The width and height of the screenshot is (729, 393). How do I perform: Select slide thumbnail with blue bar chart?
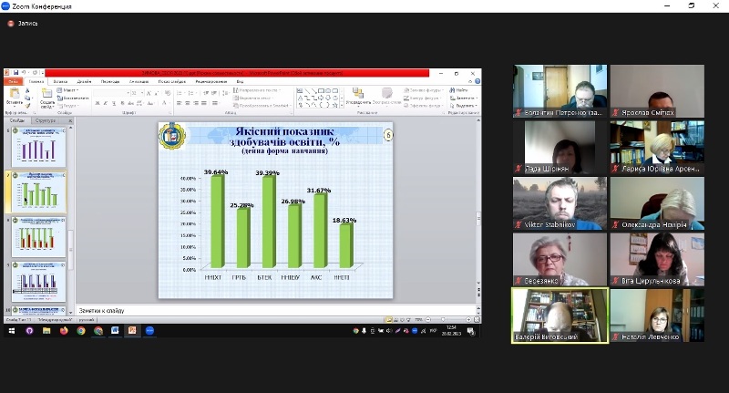coord(38,282)
